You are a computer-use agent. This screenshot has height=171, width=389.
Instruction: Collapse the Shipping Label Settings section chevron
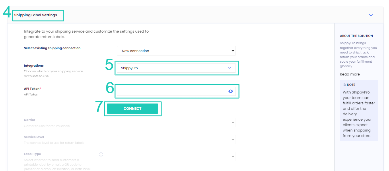click(x=371, y=15)
